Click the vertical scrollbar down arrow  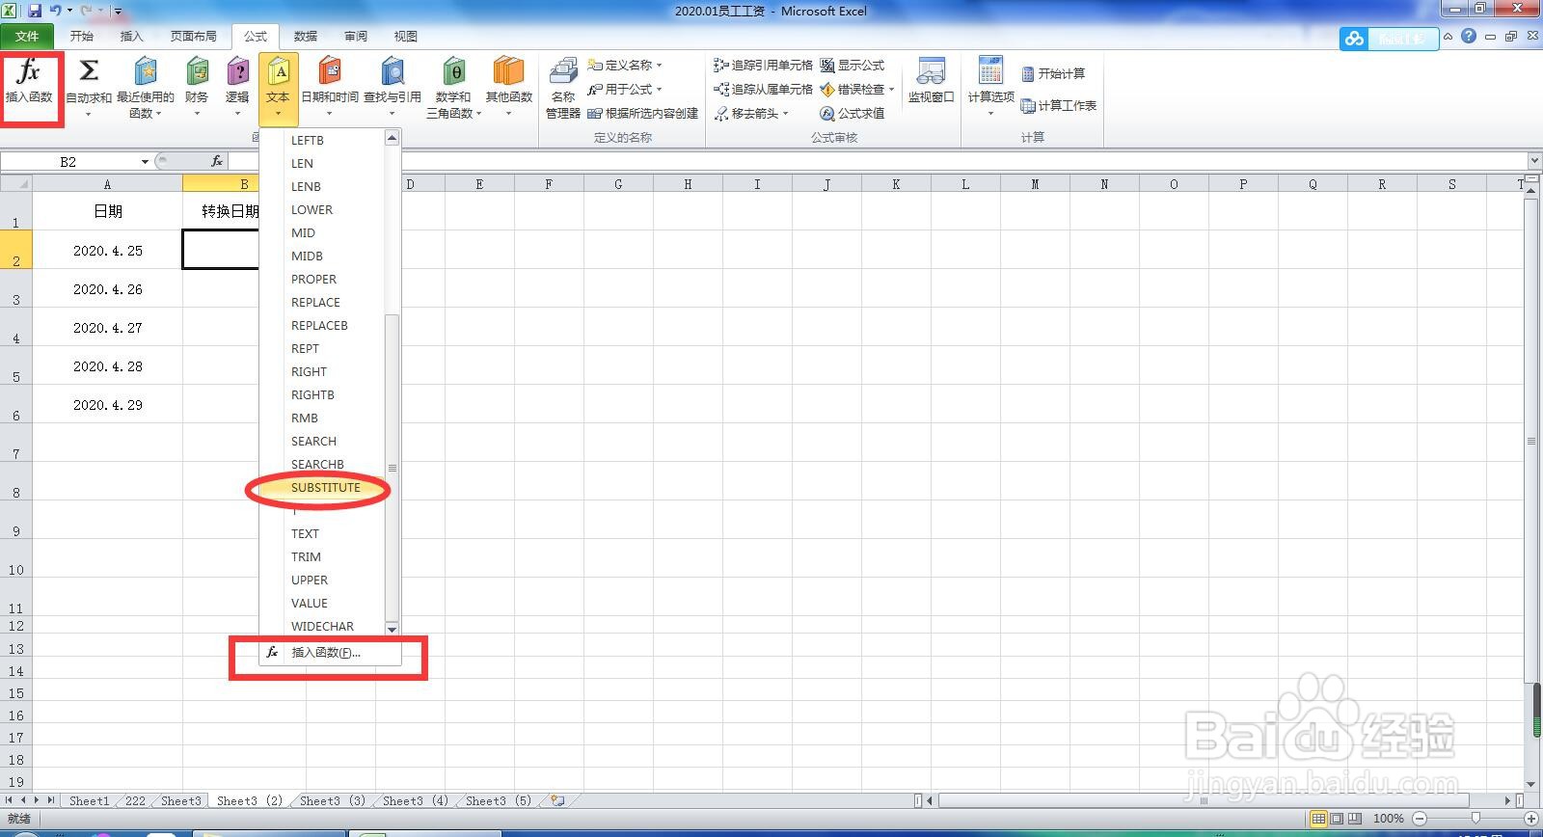pos(1531,784)
